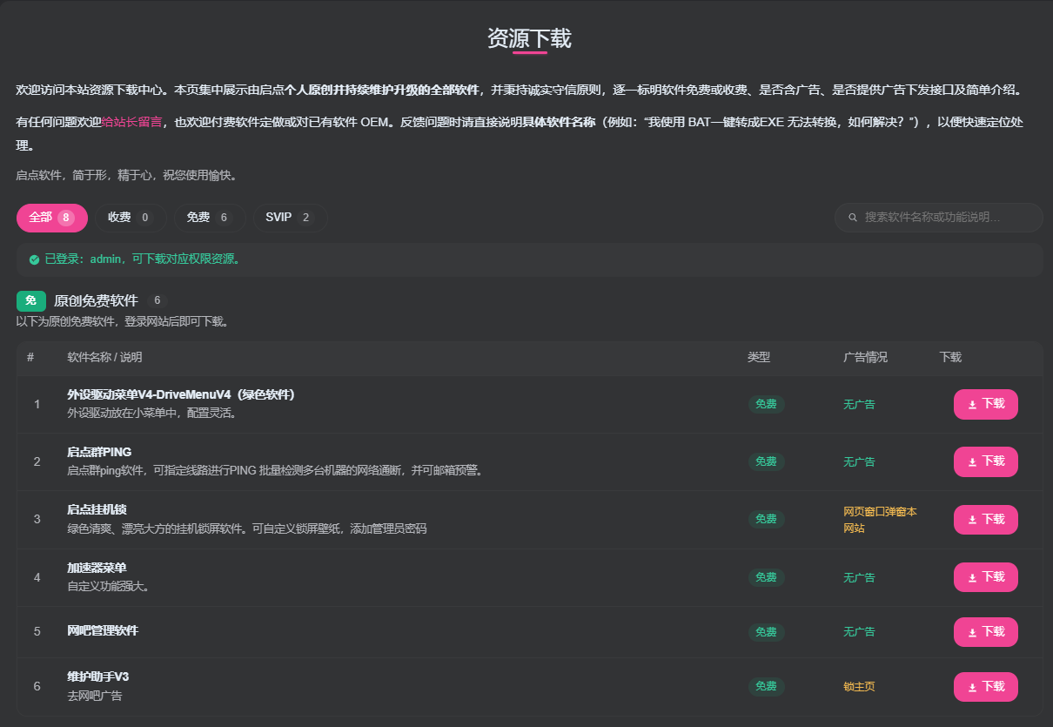Click the 类型 column header
The width and height of the screenshot is (1053, 727).
(x=759, y=357)
